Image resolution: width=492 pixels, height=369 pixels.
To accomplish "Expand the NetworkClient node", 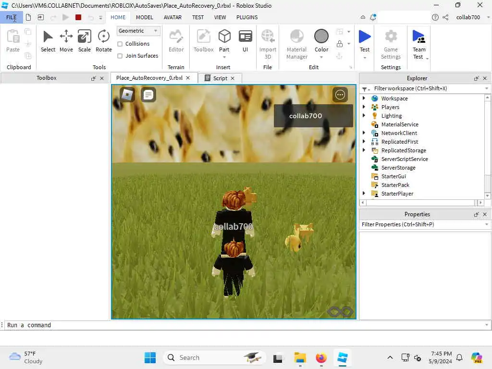I will 364,133.
